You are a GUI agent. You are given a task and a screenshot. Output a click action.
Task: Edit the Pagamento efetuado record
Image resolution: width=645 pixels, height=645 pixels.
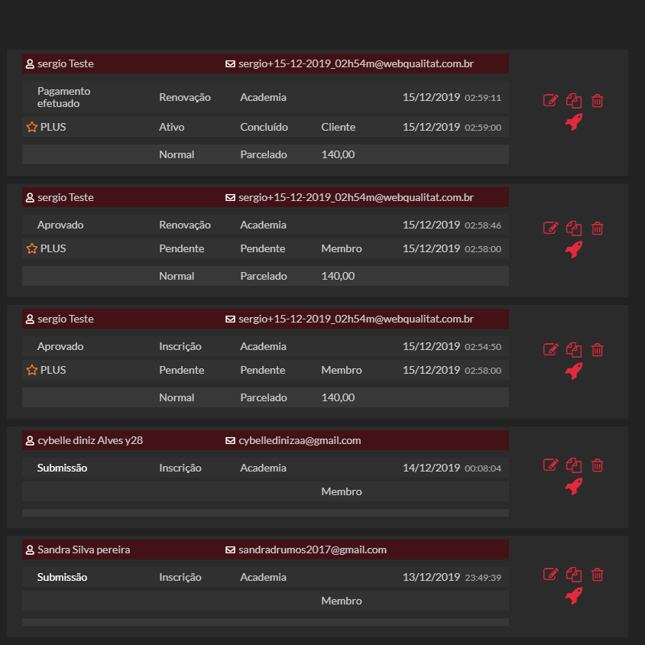click(550, 100)
